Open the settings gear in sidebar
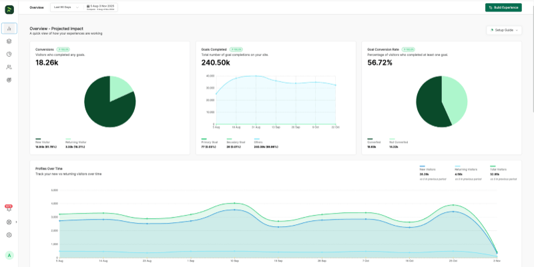 click(9, 235)
